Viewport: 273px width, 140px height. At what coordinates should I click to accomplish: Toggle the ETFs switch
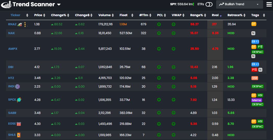click(x=209, y=4)
